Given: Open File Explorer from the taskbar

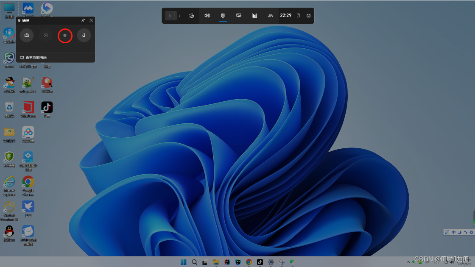Looking at the screenshot, I should tap(216, 262).
